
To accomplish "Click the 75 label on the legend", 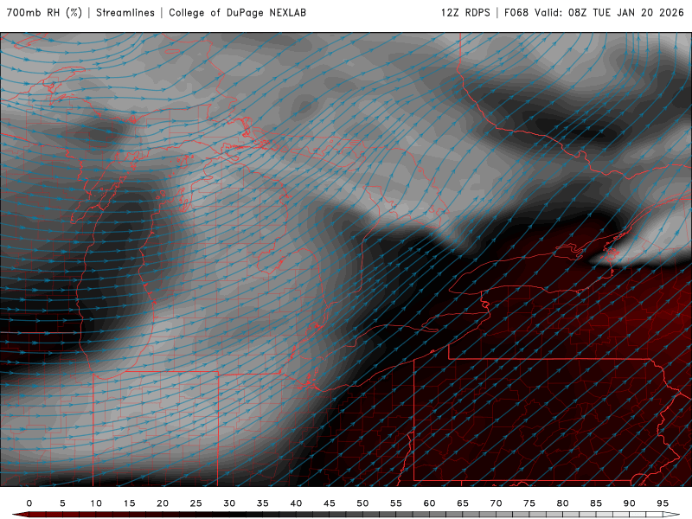I will pos(529,503).
